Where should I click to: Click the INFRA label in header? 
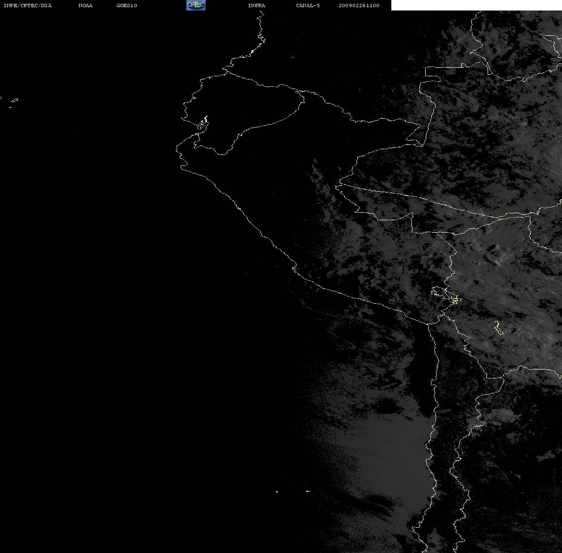click(x=256, y=5)
